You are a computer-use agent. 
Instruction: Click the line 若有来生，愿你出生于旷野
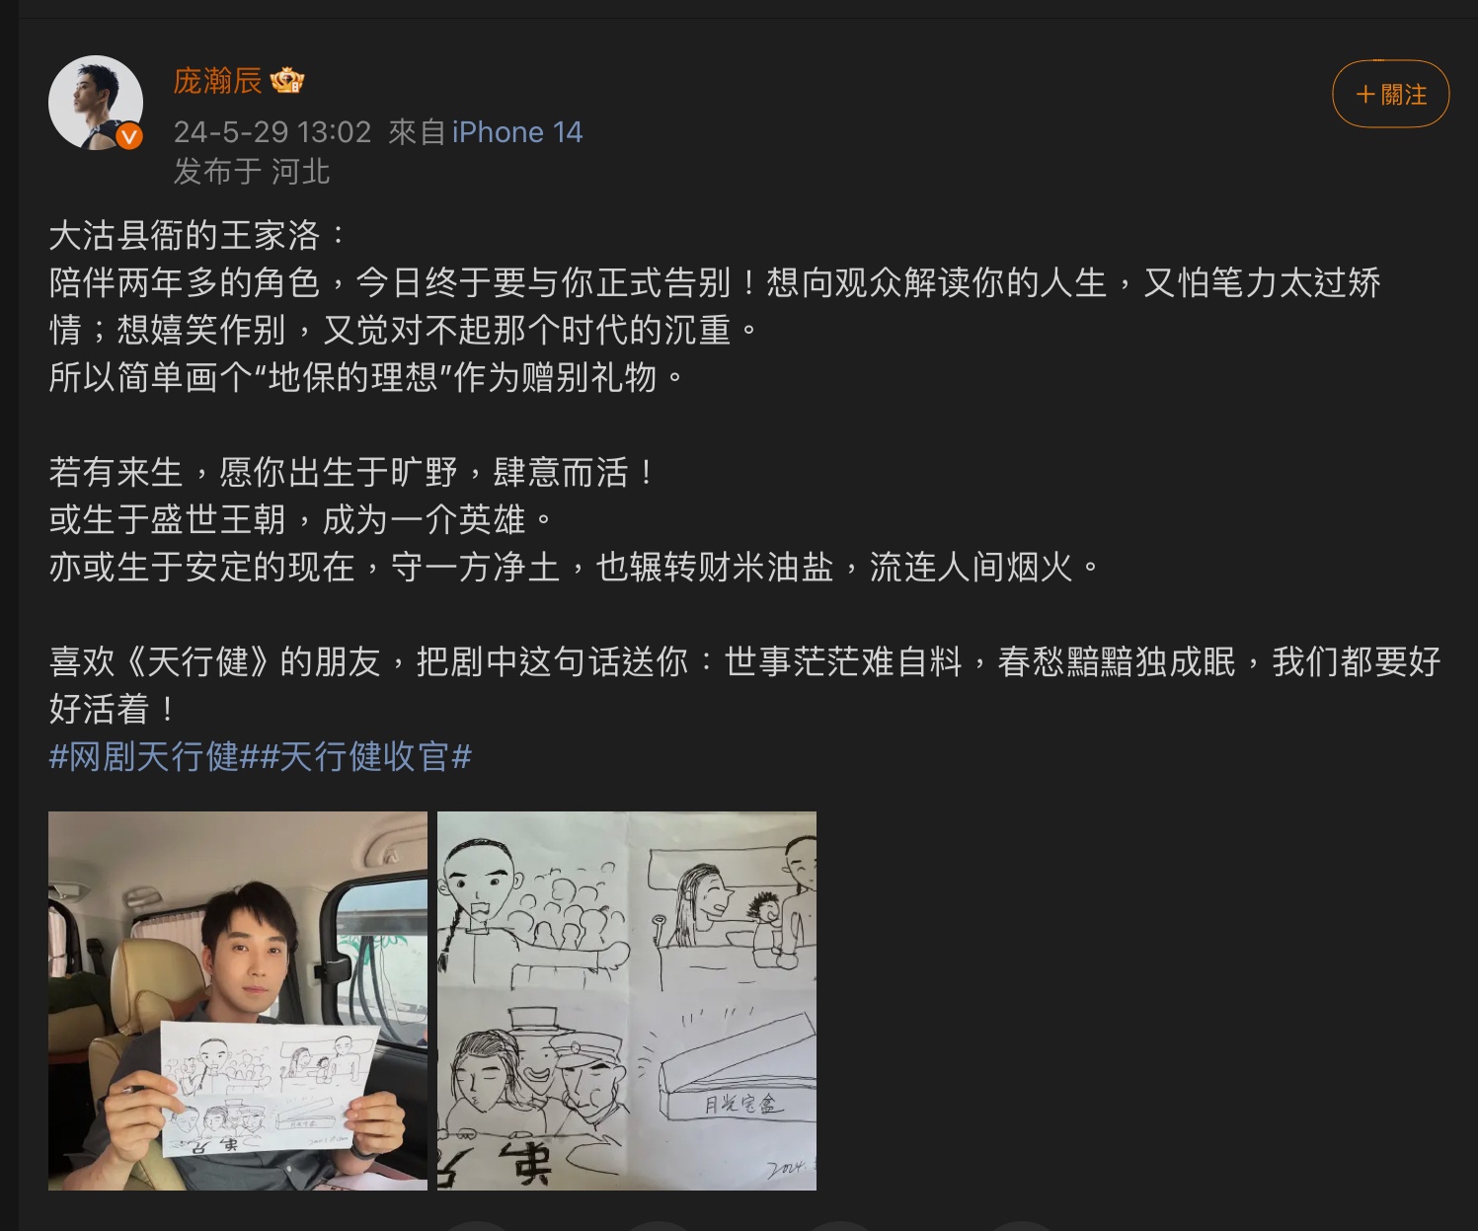tap(352, 473)
